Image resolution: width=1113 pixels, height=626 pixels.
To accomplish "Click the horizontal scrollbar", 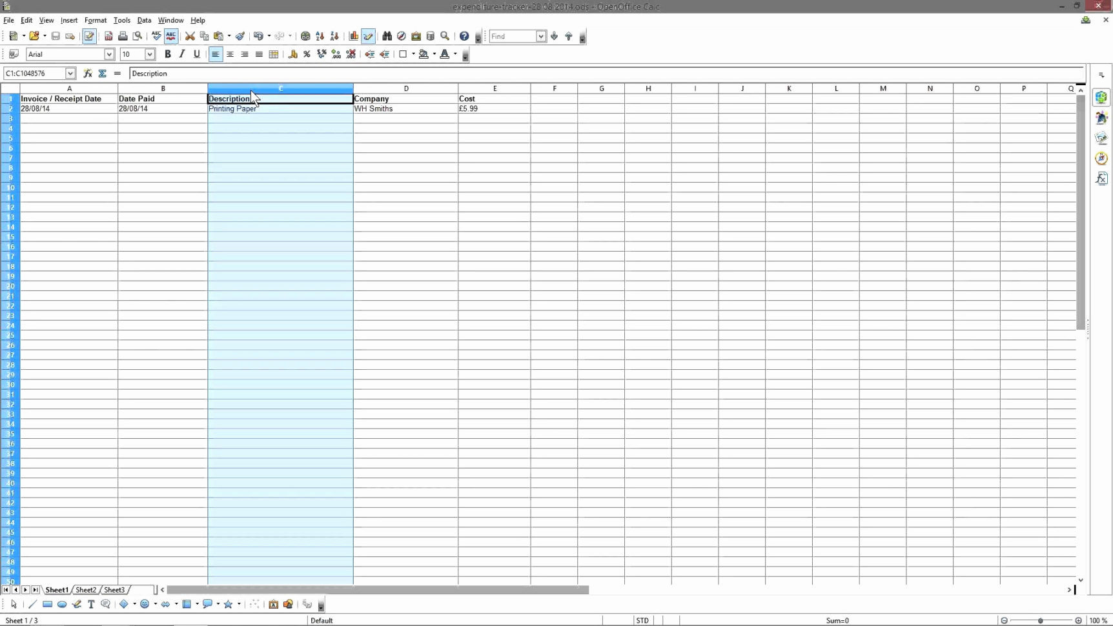I will point(379,589).
